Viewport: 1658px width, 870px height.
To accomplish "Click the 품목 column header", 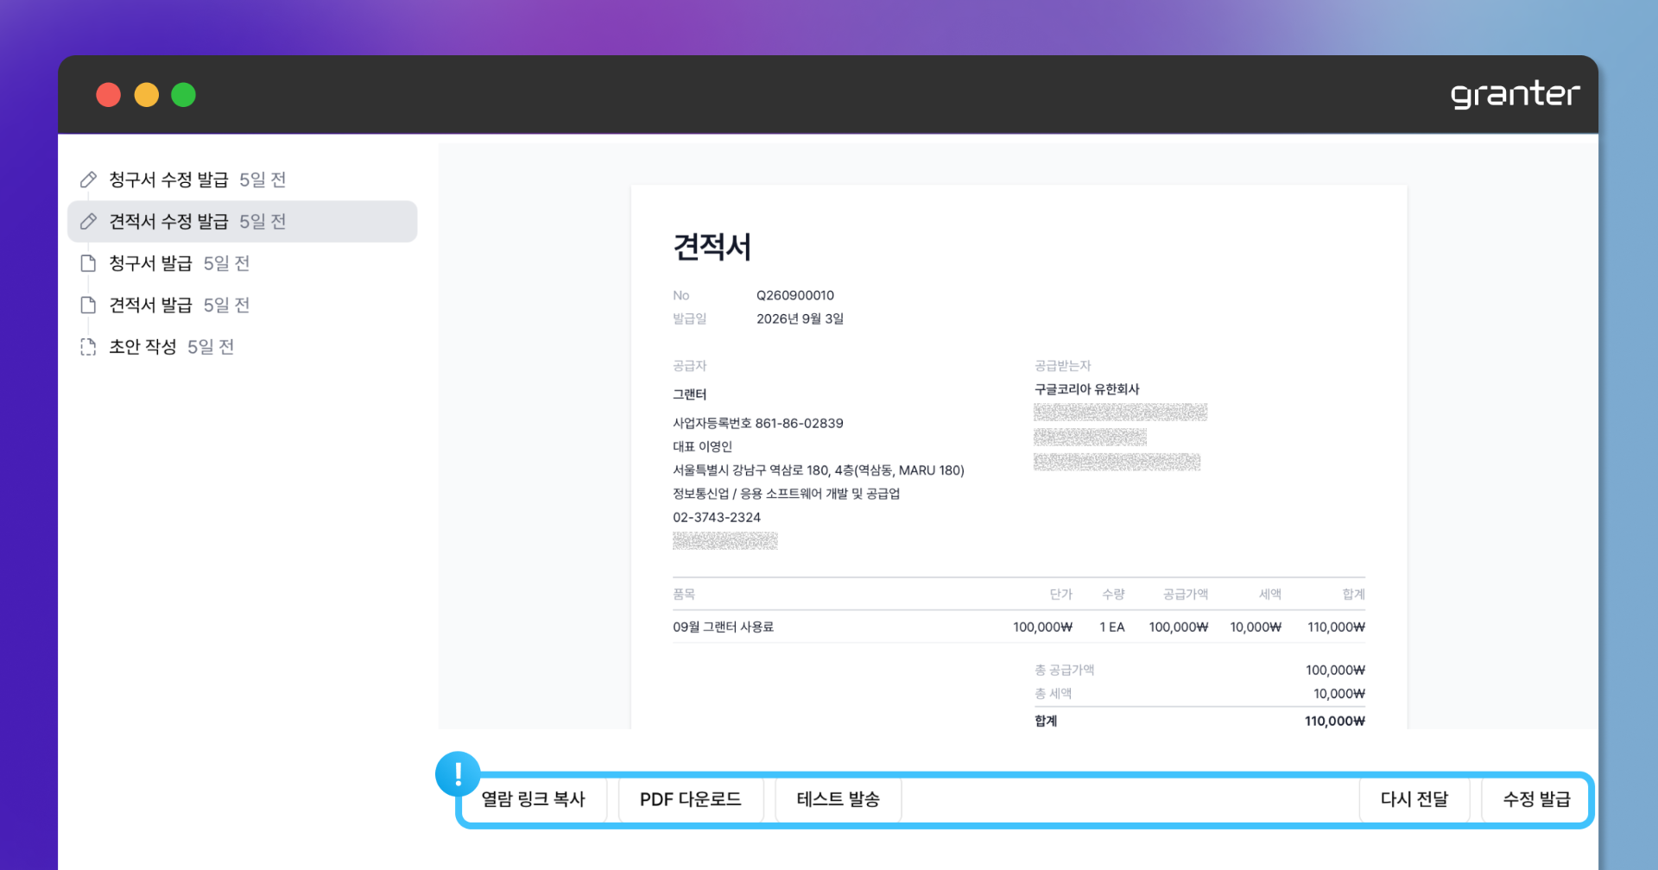I will [x=684, y=594].
